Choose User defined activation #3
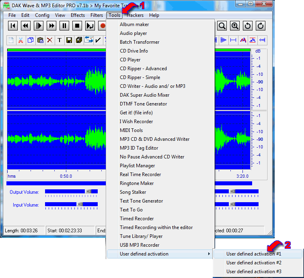The image size is (304, 278). [x=258, y=272]
